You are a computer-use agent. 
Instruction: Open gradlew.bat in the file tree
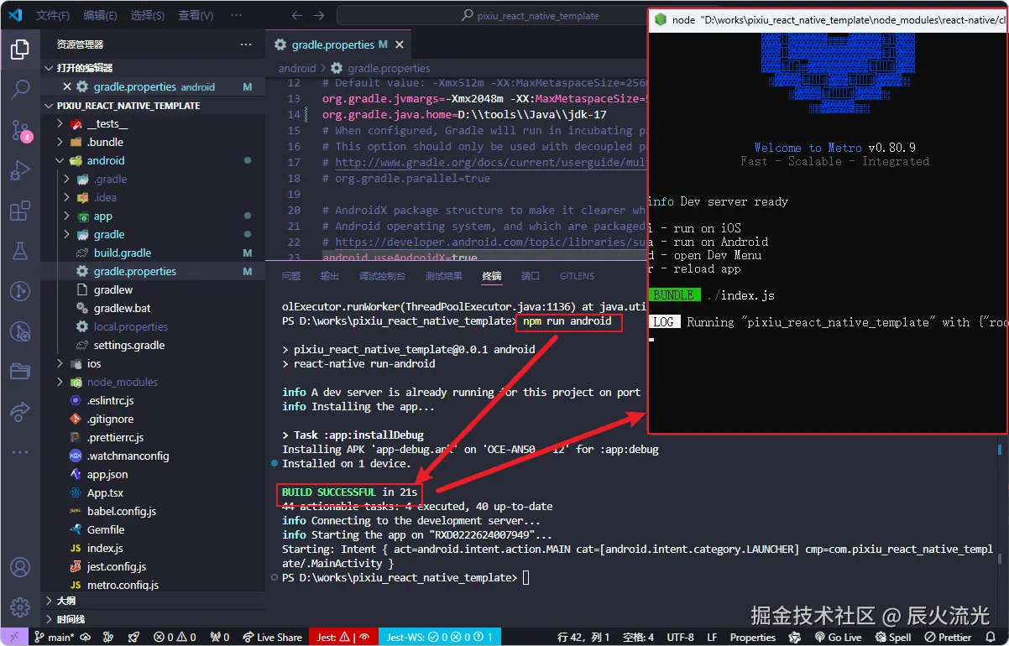pyautogui.click(x=153, y=308)
